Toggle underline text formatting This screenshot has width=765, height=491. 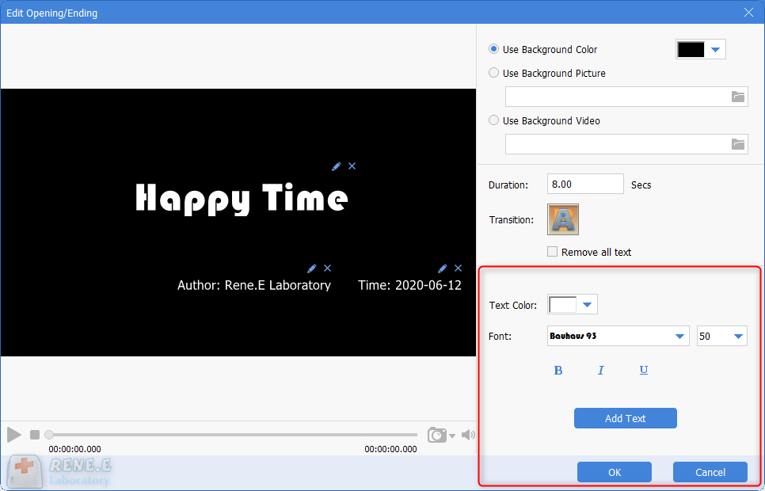point(644,370)
